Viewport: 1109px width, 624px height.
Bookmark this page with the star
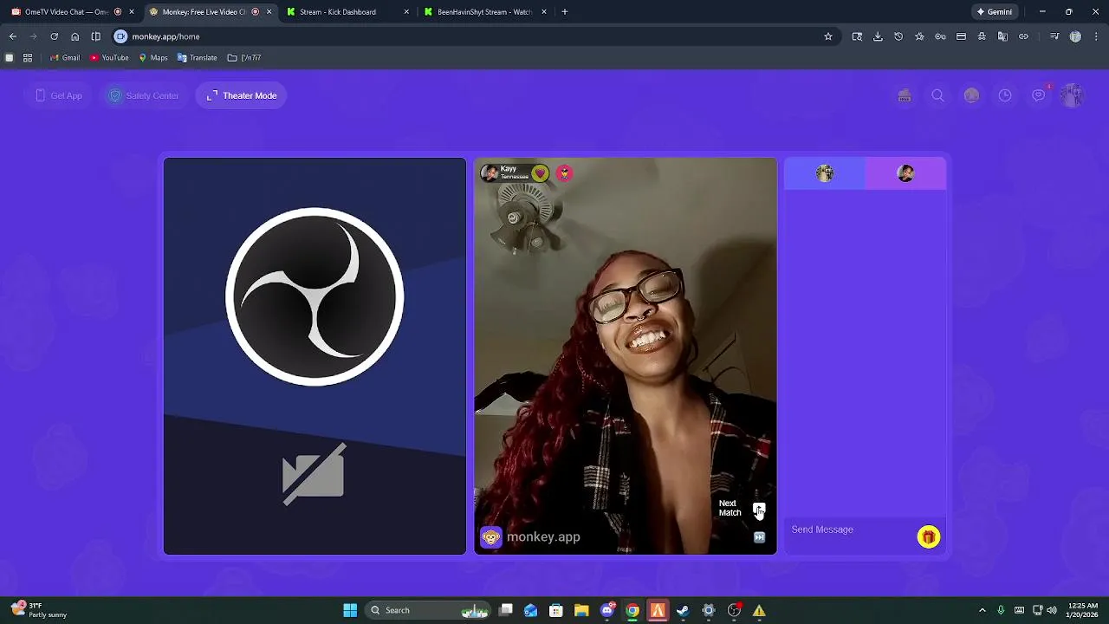pos(828,36)
